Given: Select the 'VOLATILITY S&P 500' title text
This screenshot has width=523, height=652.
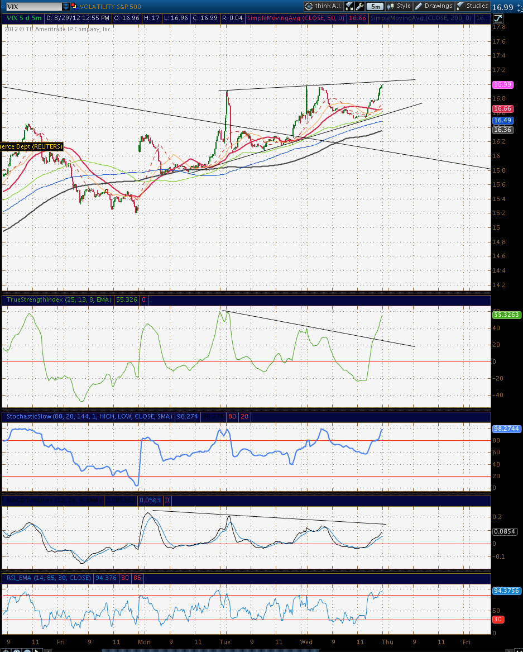Looking at the screenshot, I should [110, 7].
